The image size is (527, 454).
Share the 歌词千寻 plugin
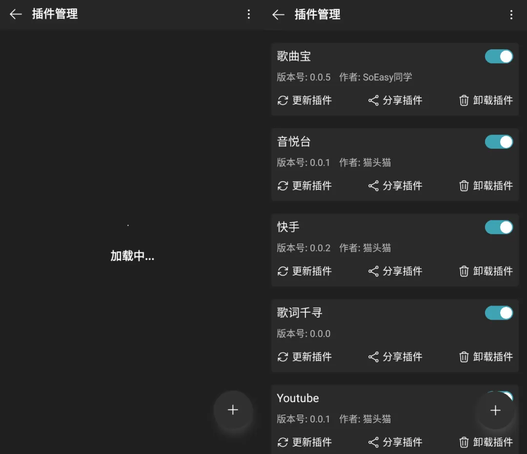(x=395, y=357)
